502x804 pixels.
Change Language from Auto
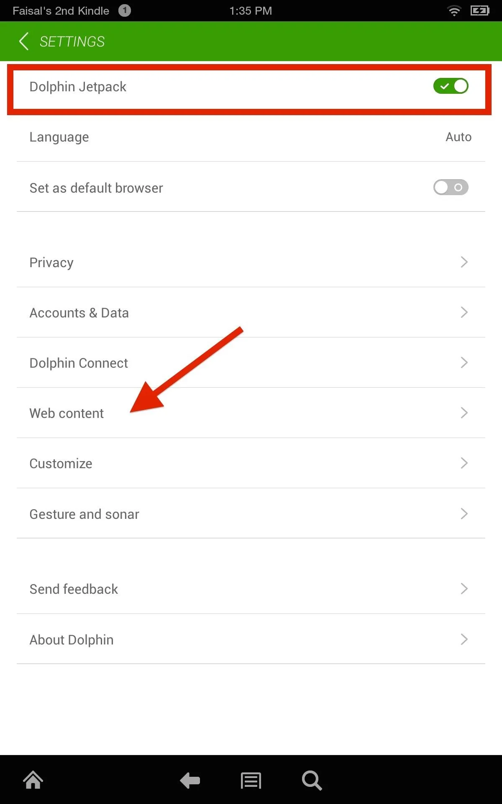(x=251, y=137)
